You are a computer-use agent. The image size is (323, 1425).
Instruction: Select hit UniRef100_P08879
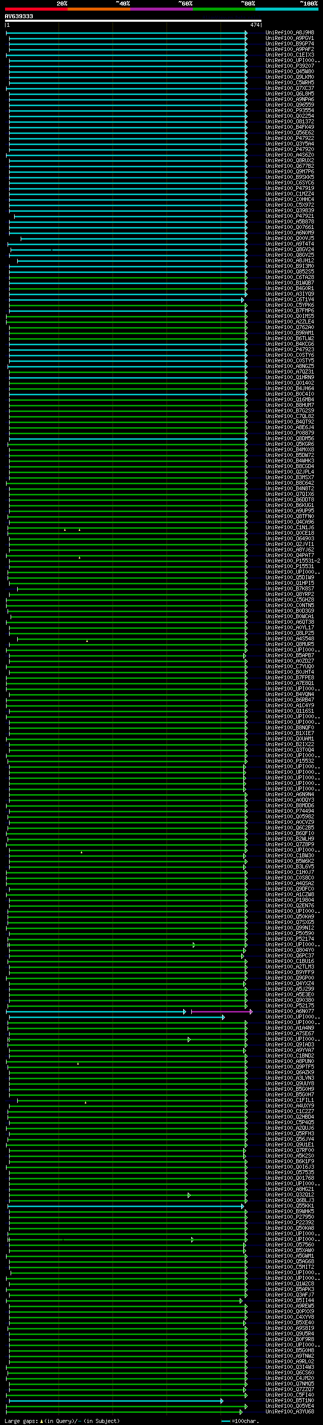click(290, 433)
